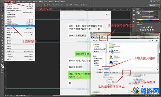Click the search field in Save dialog
The width and height of the screenshot is (161, 97).
(148, 37)
